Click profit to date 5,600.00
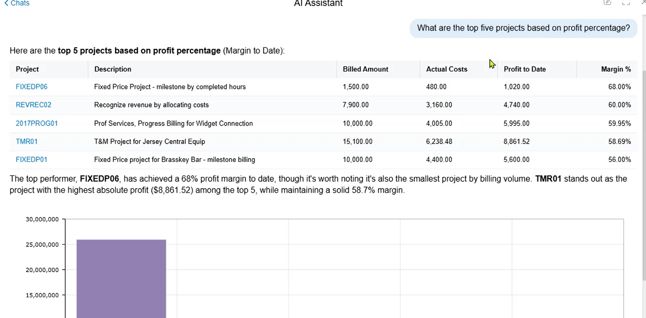Image resolution: width=646 pixels, height=318 pixels. click(516, 159)
